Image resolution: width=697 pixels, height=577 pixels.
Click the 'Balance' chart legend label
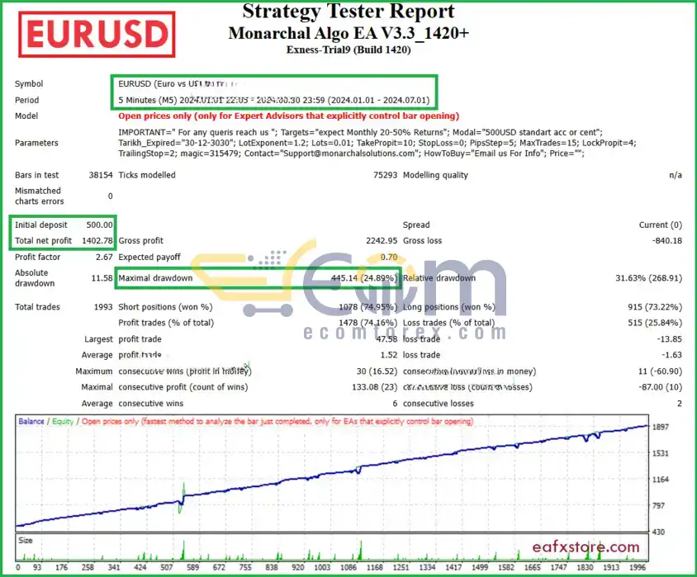pos(31,421)
